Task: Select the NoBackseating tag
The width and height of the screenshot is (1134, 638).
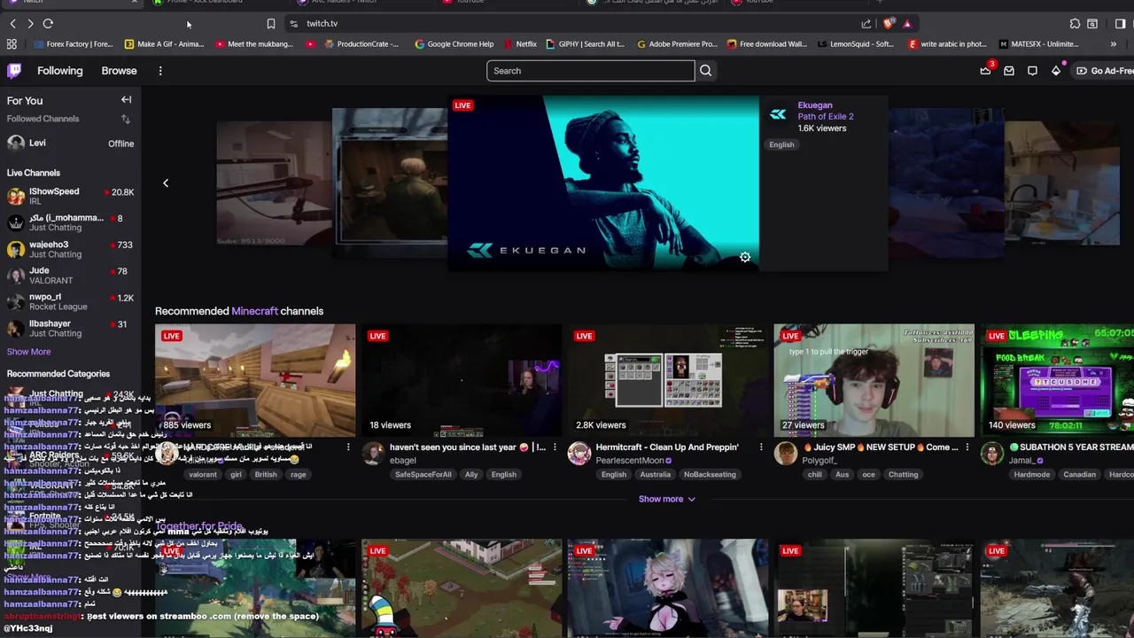Action: [x=710, y=475]
